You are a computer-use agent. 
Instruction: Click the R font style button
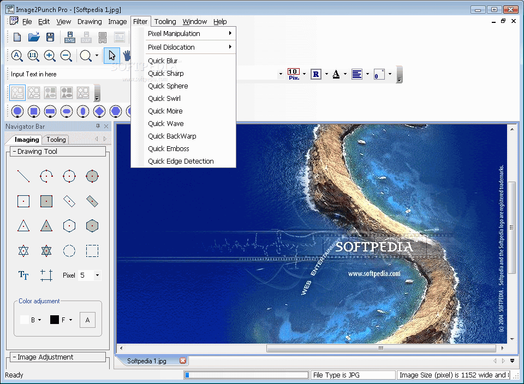tap(316, 74)
